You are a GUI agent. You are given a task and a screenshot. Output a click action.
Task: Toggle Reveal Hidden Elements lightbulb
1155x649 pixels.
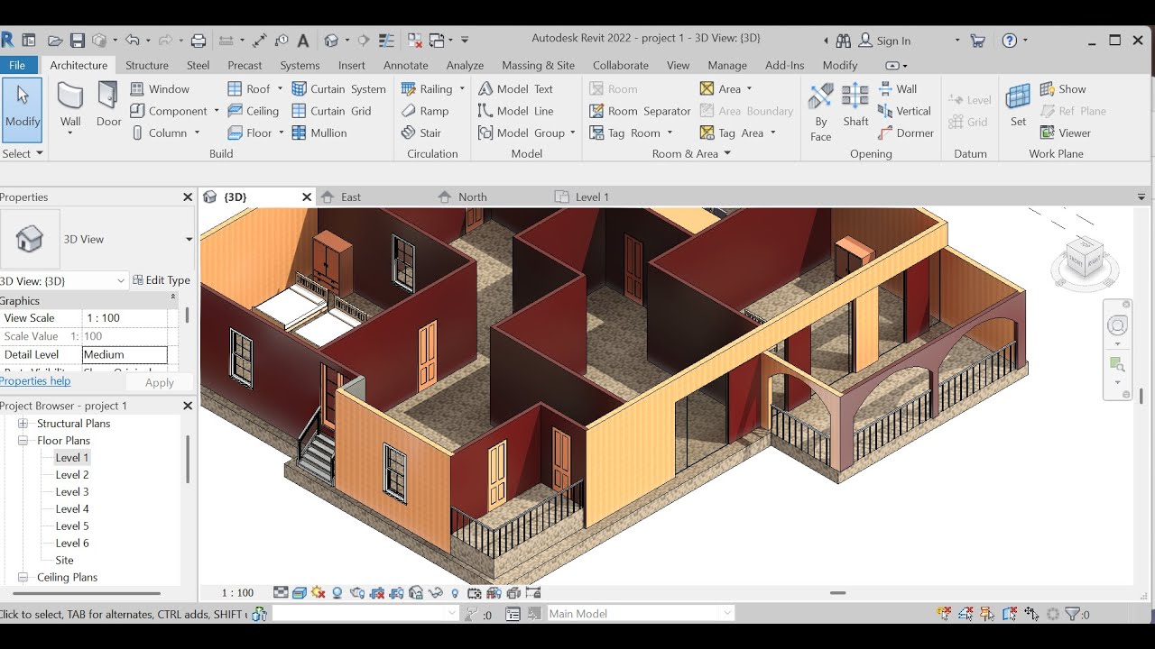[x=455, y=593]
